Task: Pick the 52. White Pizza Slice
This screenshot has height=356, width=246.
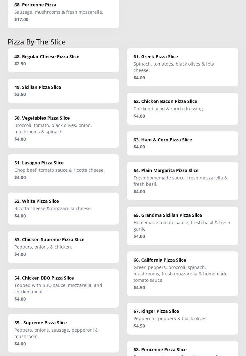Action: [63, 209]
